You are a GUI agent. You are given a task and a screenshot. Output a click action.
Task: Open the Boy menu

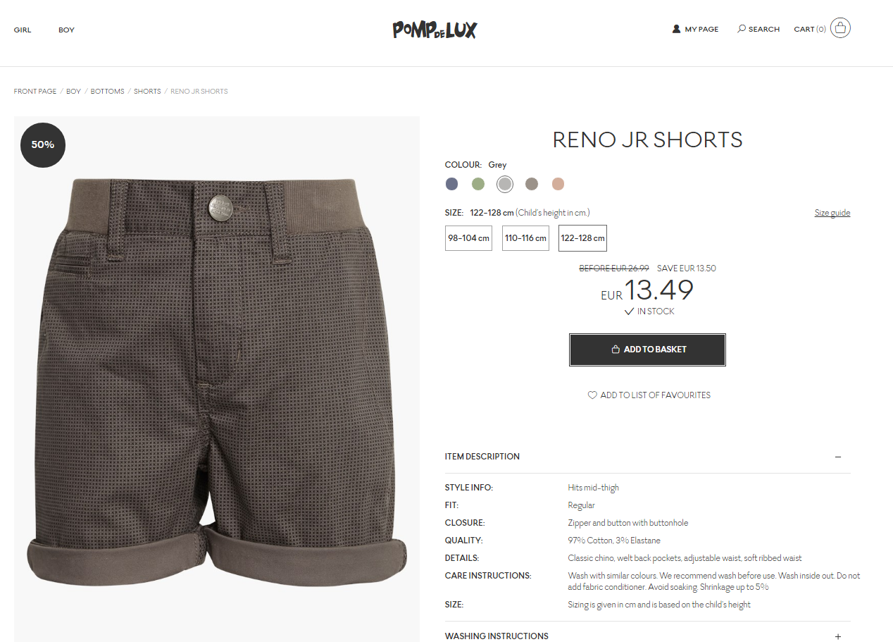tap(66, 30)
